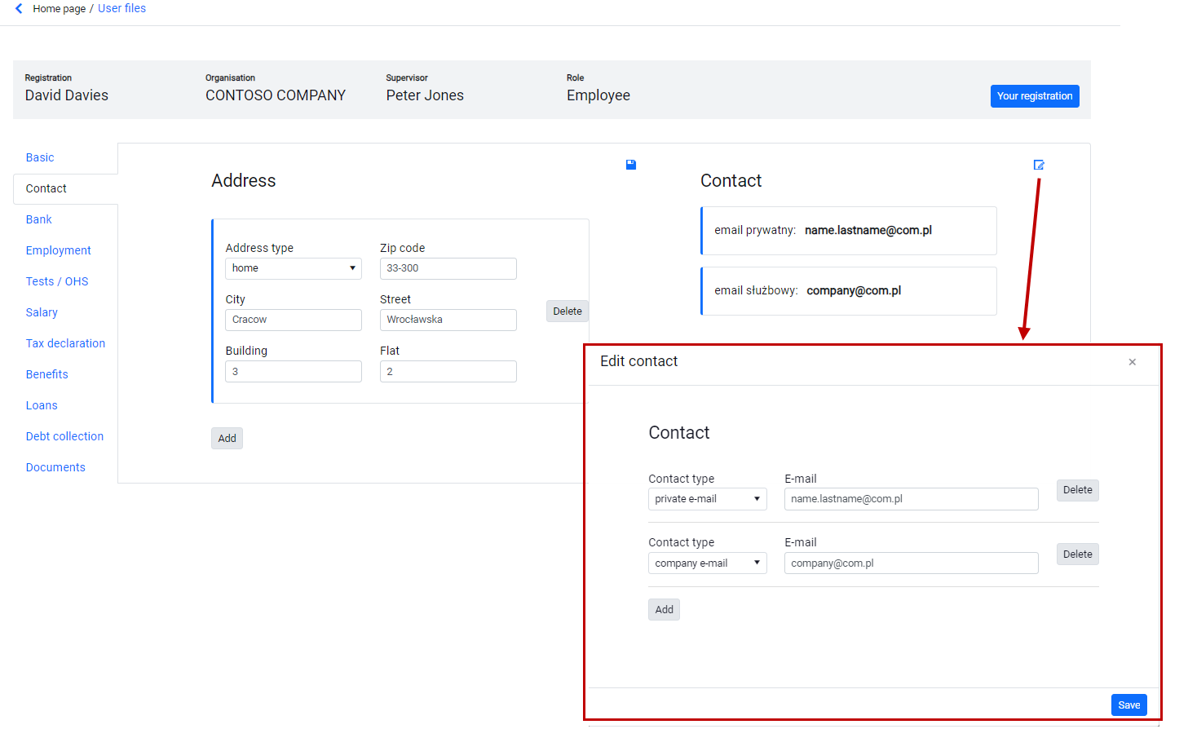
Task: Click the save disk icon above Address
Action: (x=631, y=165)
